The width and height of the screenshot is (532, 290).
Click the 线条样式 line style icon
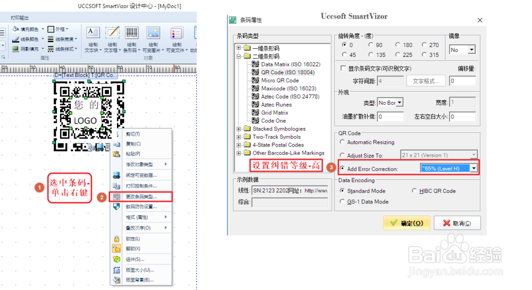point(51,49)
